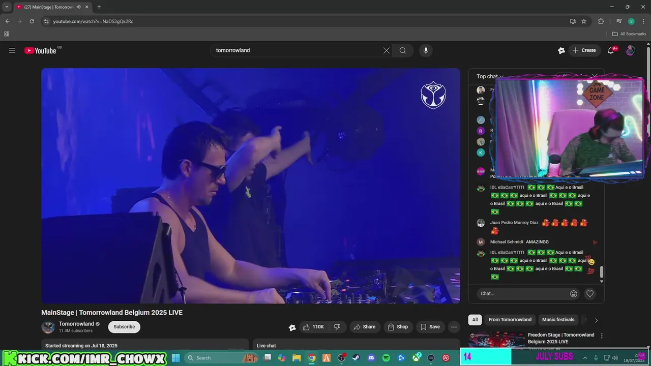Open the Chrome extensions puzzle icon
The height and width of the screenshot is (366, 651).
tap(601, 21)
